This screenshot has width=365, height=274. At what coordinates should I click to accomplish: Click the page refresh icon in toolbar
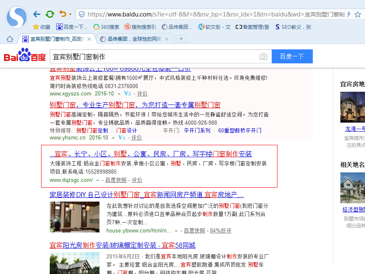point(49,13)
